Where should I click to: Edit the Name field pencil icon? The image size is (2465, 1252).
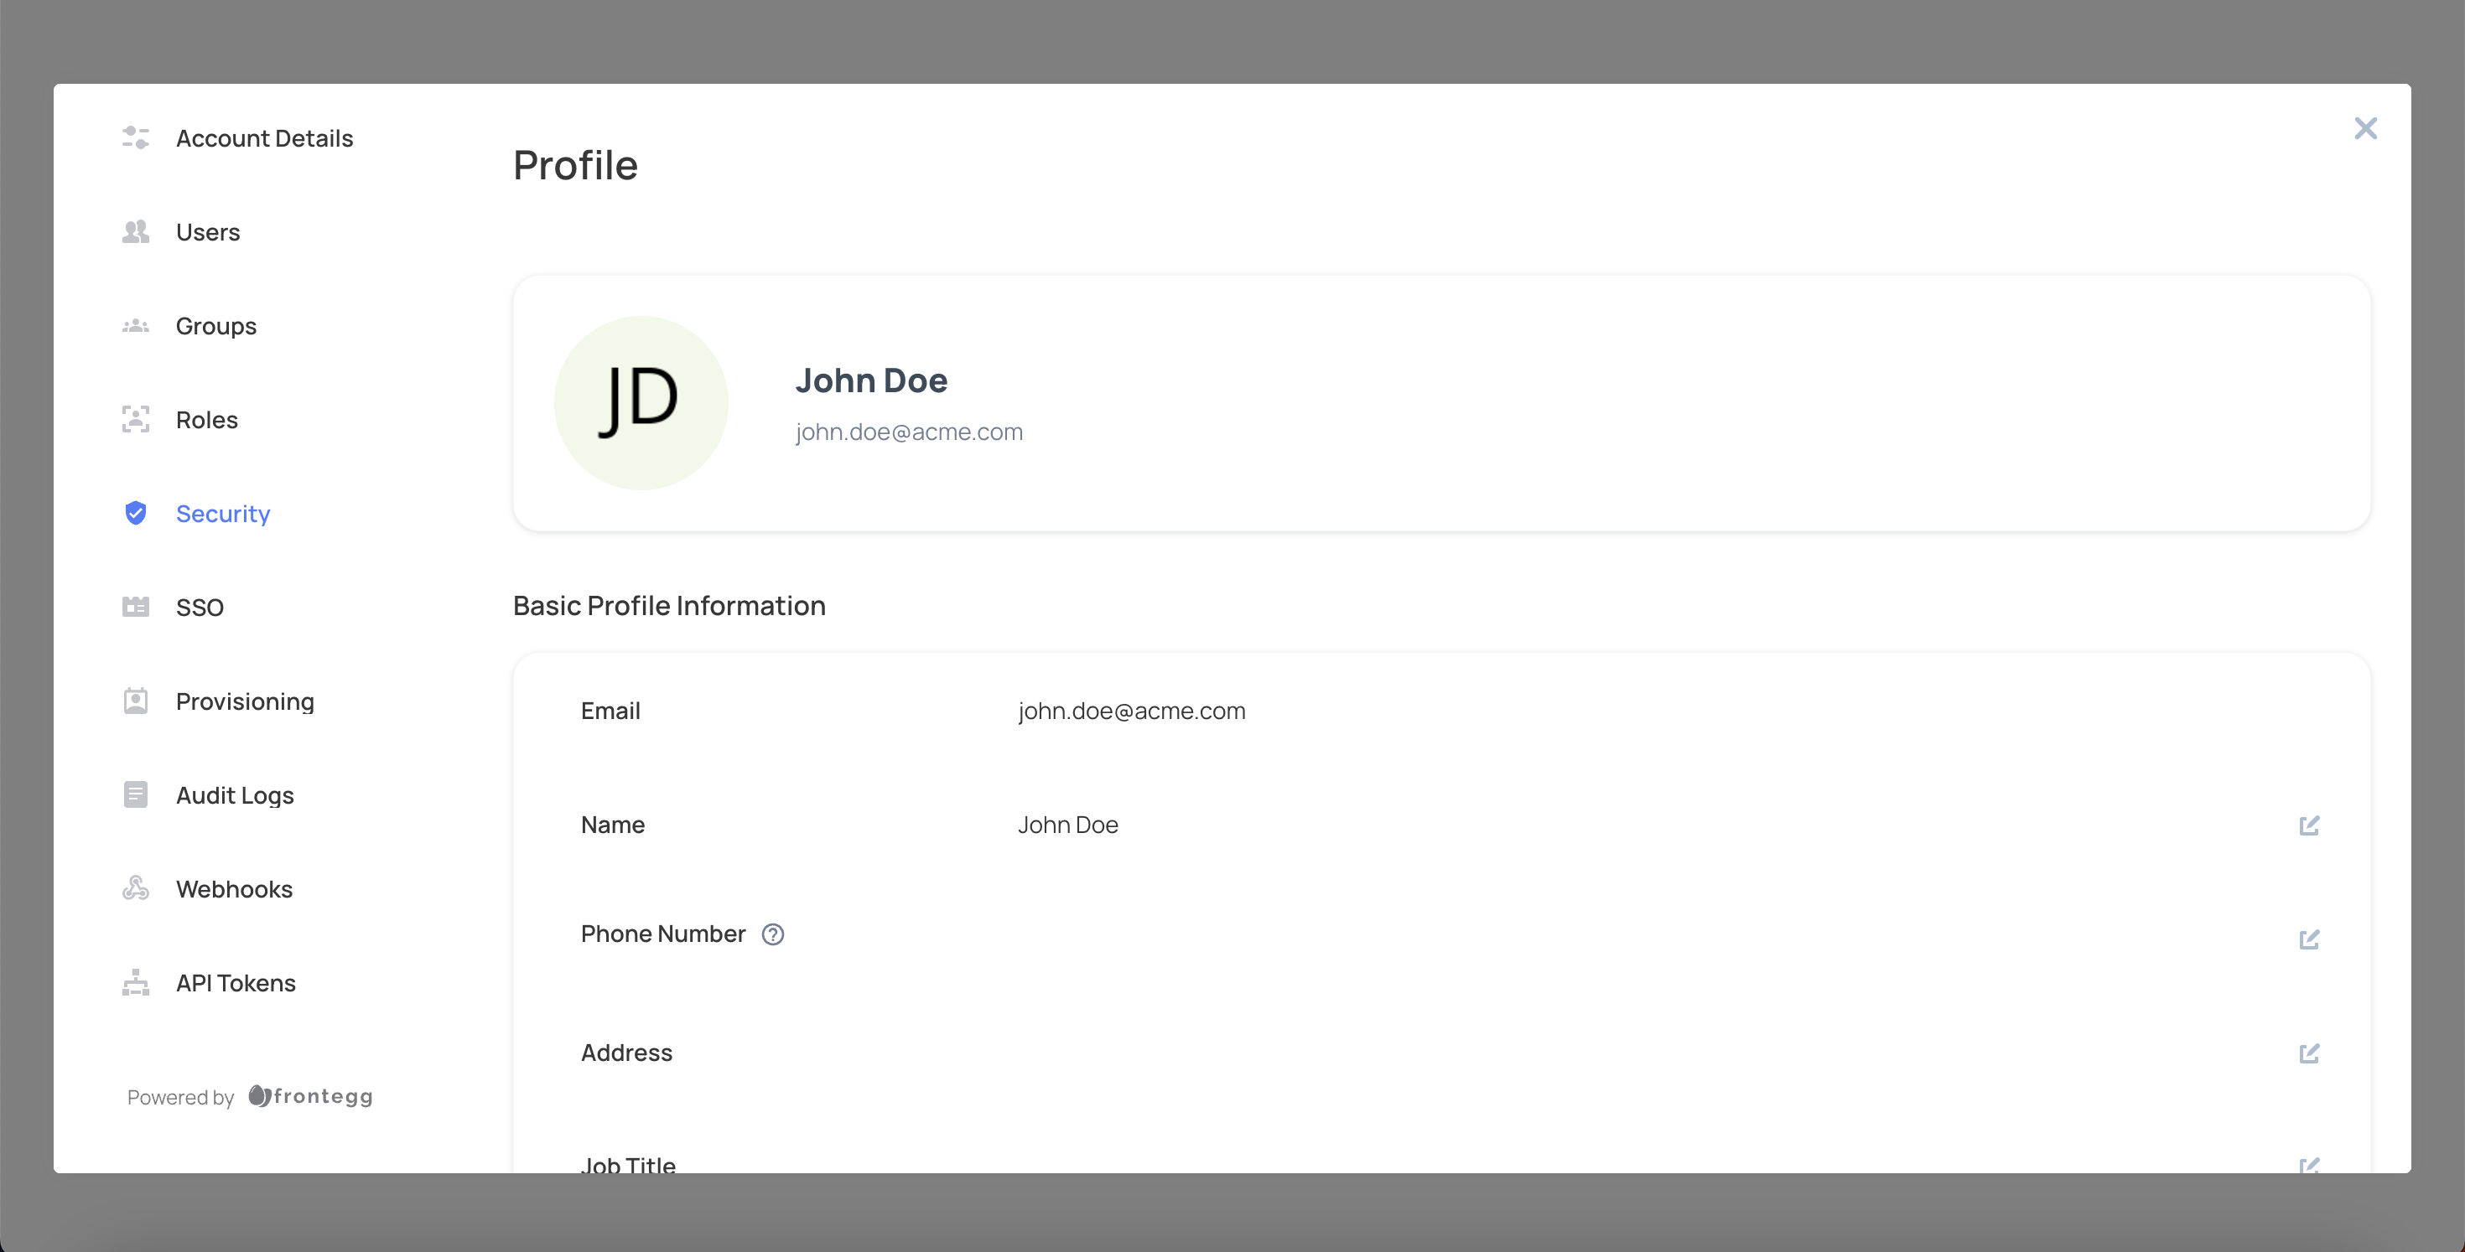[2309, 825]
